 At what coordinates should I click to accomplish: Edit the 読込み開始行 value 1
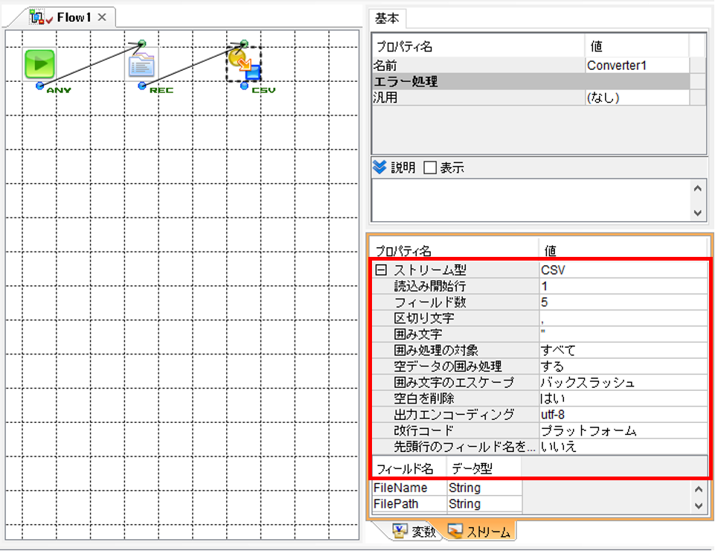coord(623,286)
